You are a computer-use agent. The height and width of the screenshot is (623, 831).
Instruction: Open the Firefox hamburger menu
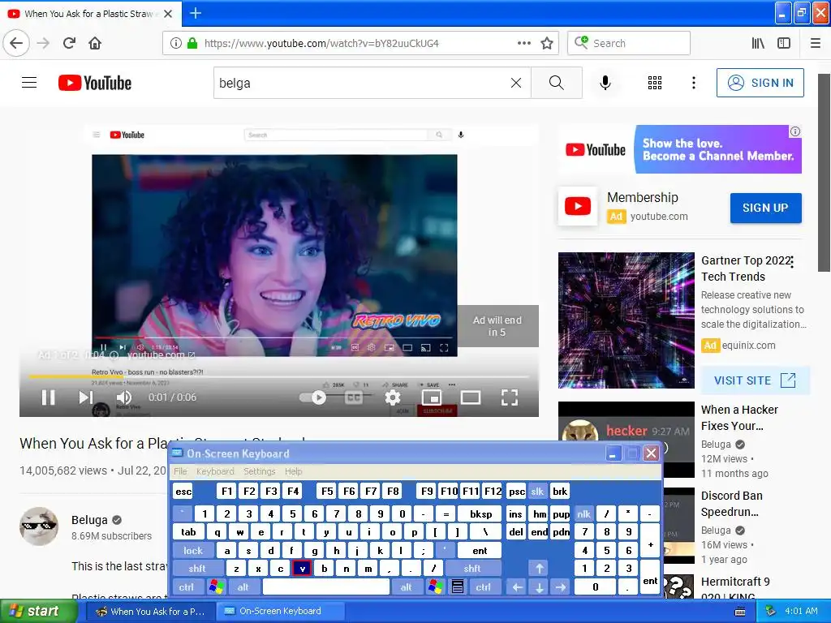pos(816,43)
